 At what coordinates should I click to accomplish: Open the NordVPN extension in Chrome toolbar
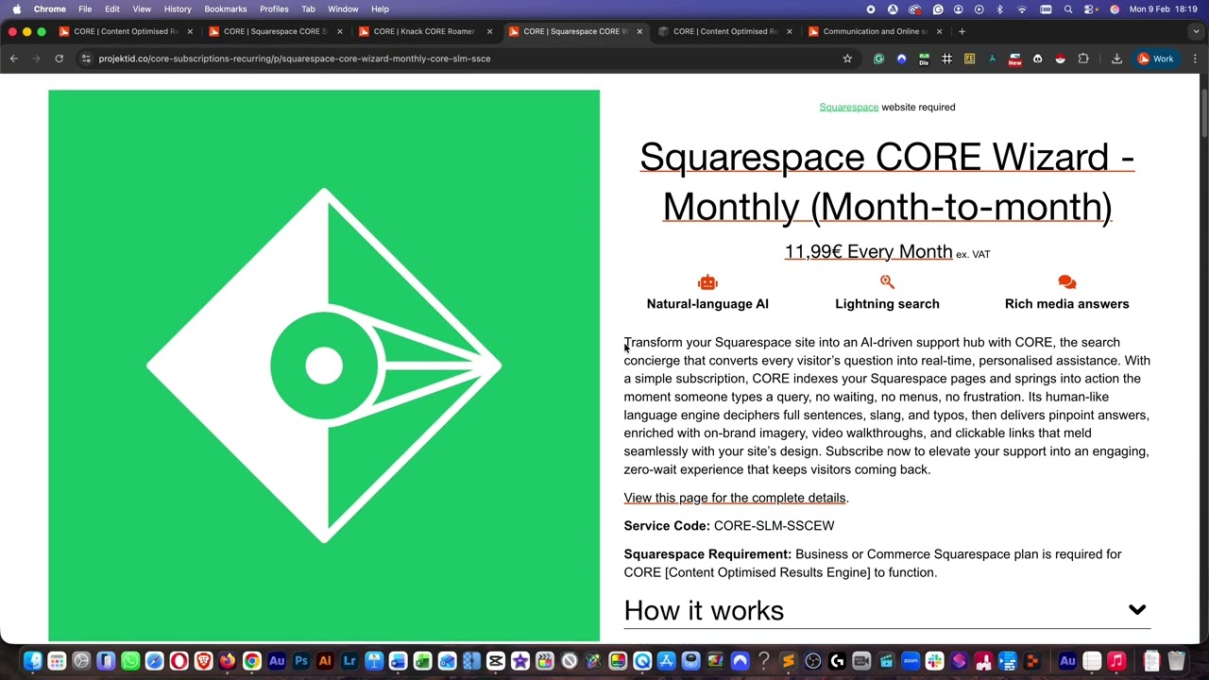[901, 59]
